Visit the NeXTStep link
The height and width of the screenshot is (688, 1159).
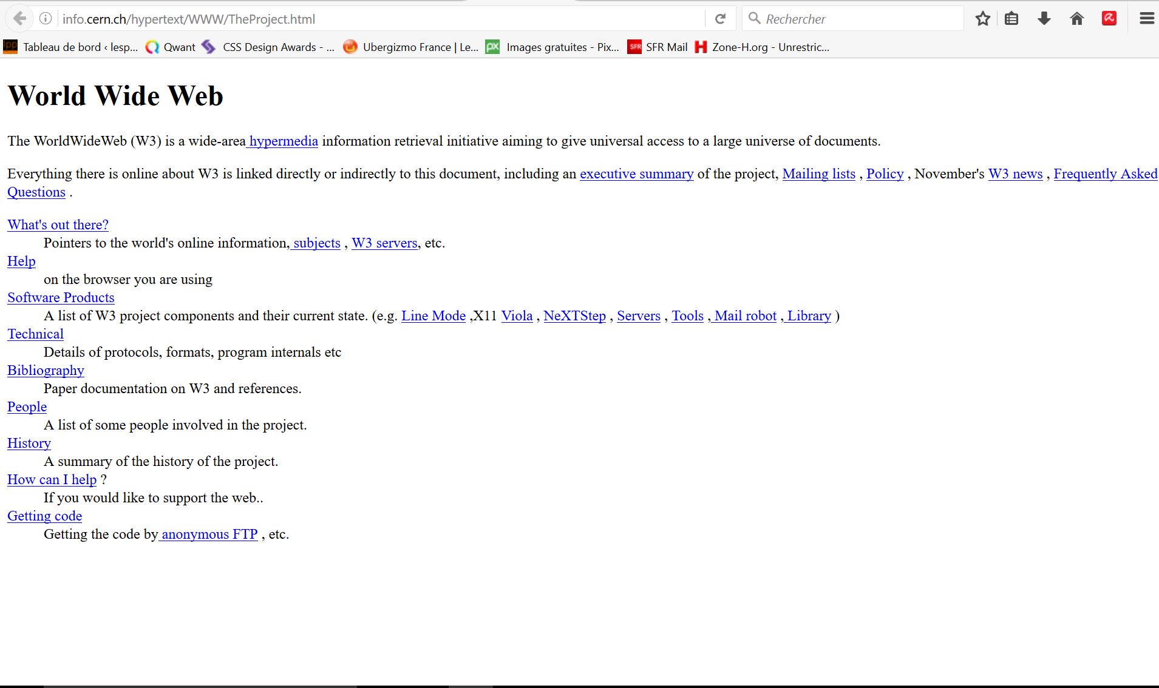[x=574, y=315]
